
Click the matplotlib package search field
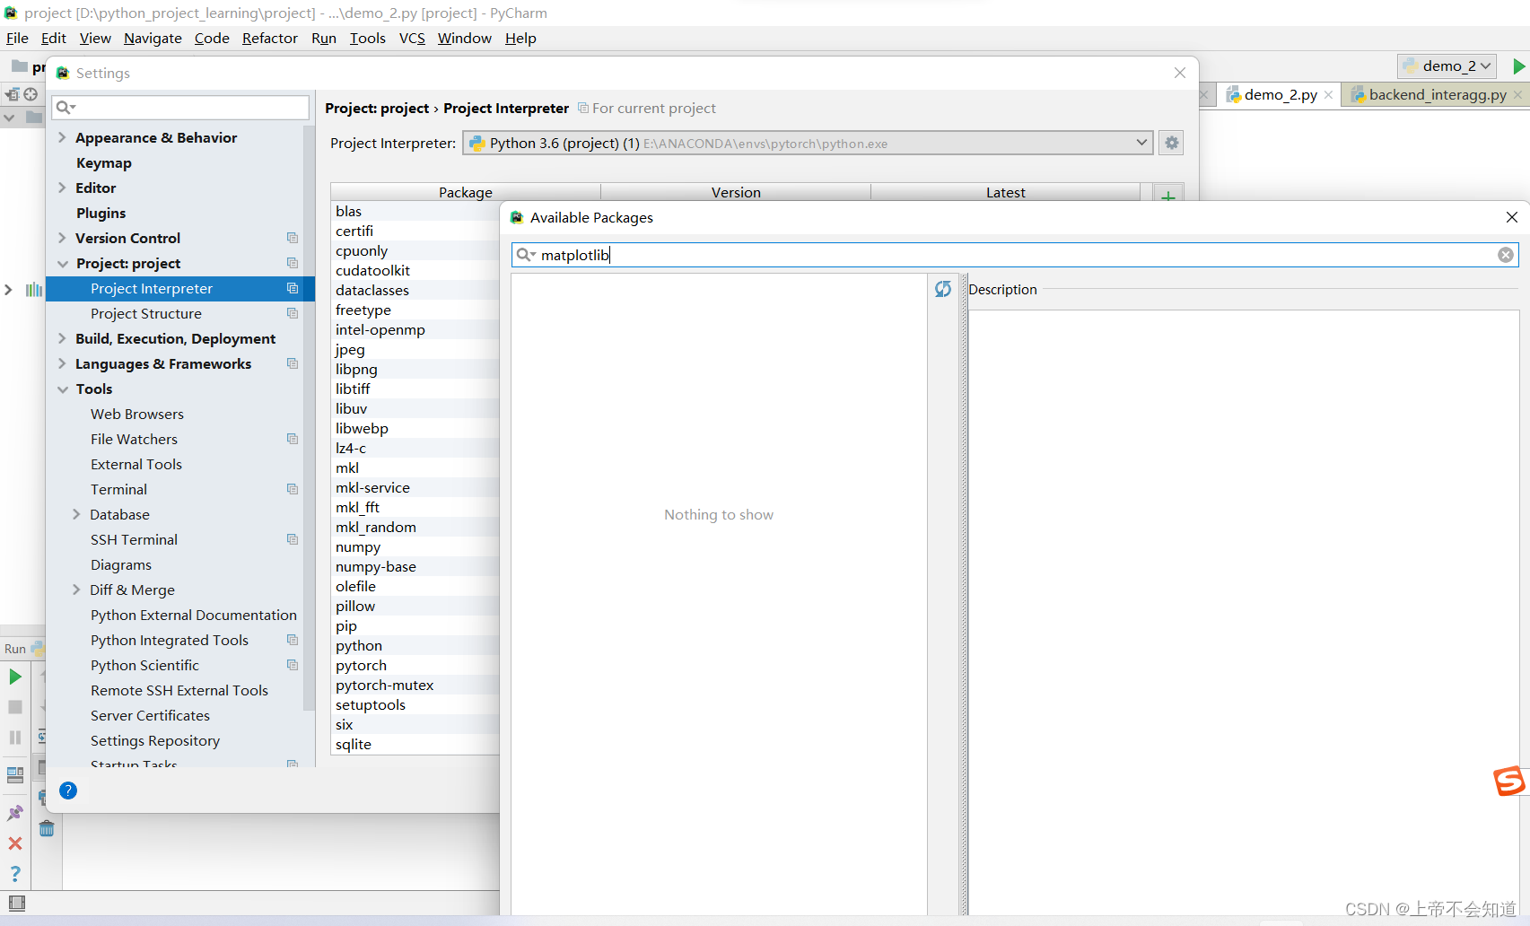point(1015,255)
